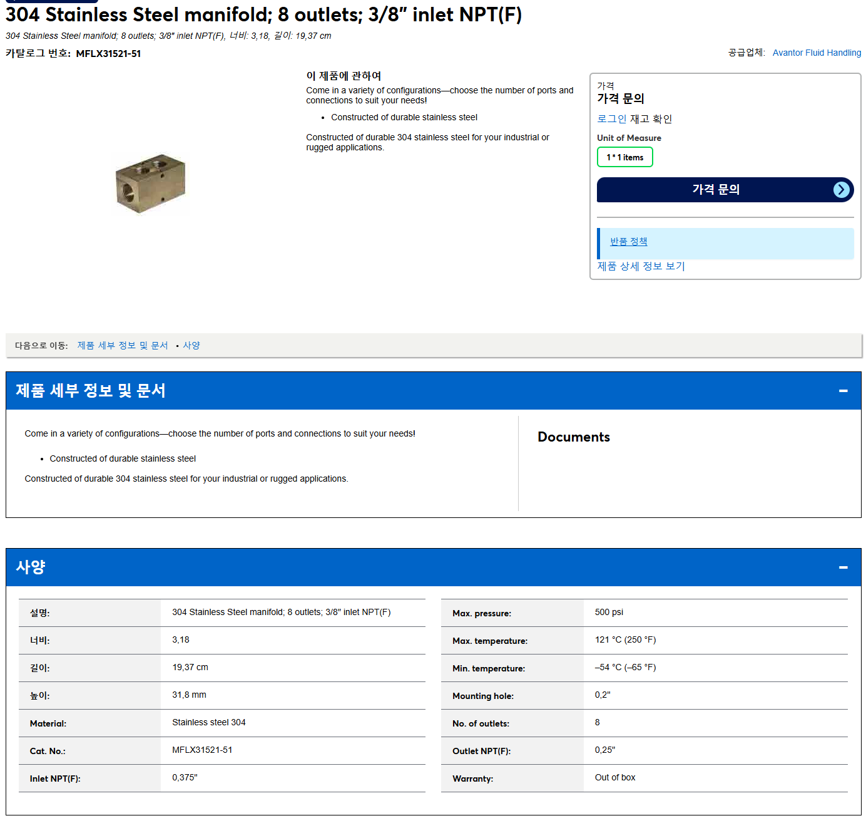The width and height of the screenshot is (866, 828).
Task: Select the 1 * 1 items unit option
Action: [624, 157]
